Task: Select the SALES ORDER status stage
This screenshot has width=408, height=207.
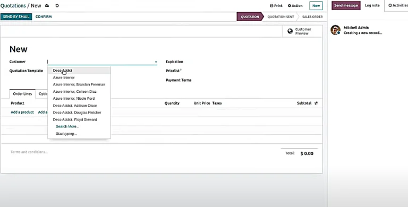Action: [x=312, y=16]
